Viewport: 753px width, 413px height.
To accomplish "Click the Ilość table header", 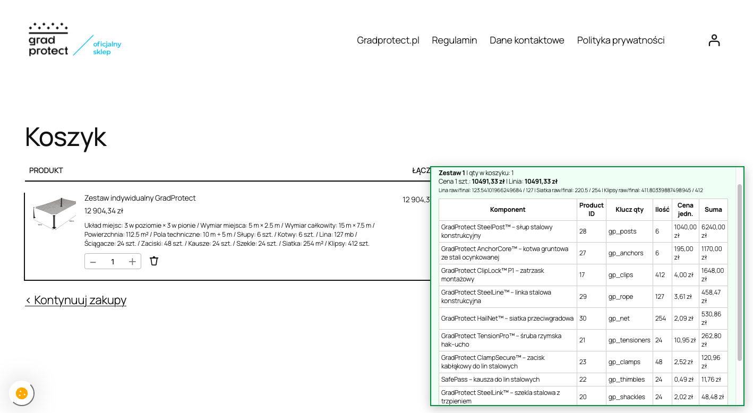I will (x=662, y=210).
